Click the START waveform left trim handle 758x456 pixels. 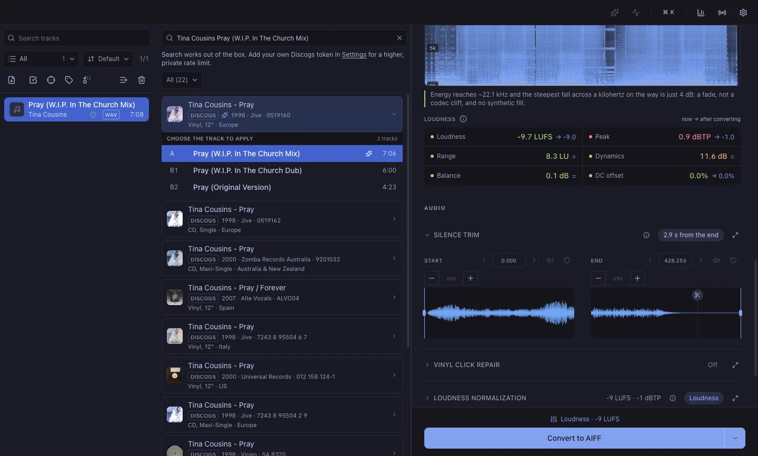click(424, 313)
